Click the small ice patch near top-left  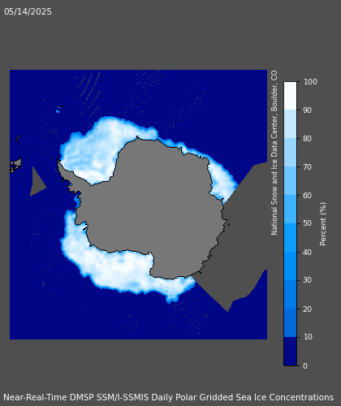click(x=58, y=111)
